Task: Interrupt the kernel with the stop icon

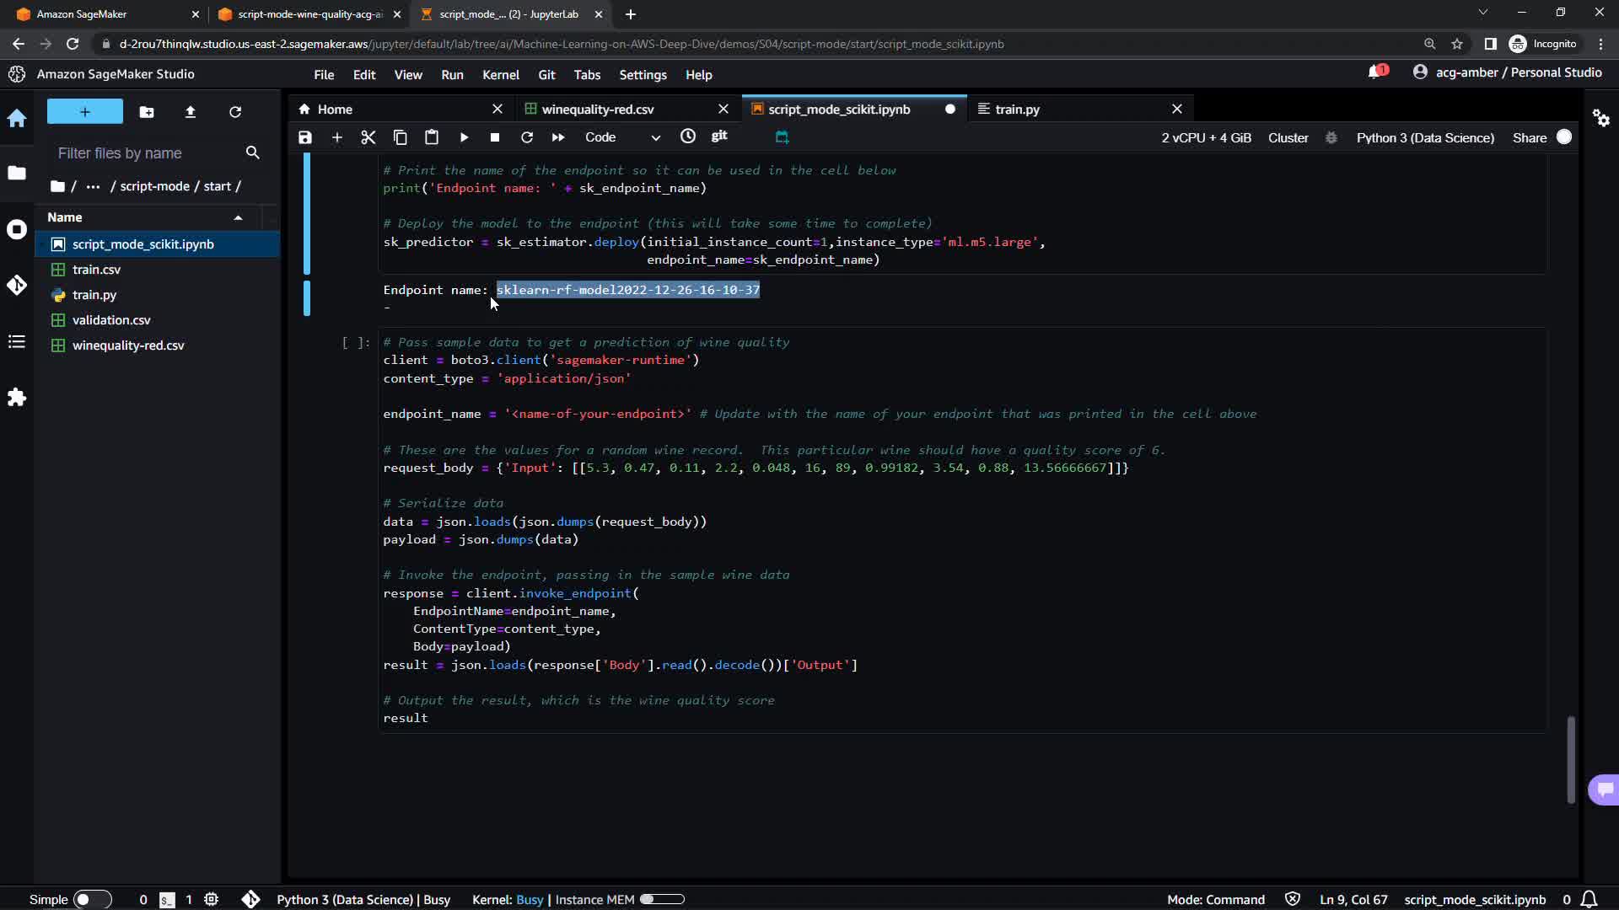Action: (495, 137)
